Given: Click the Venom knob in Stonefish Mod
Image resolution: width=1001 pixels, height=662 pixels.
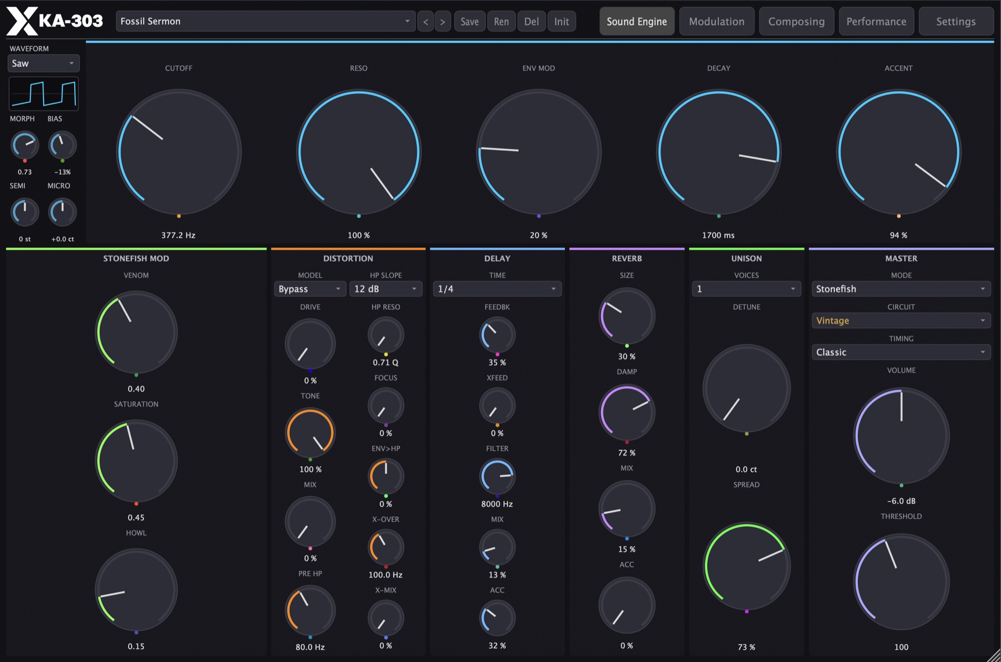Looking at the screenshot, I should click(136, 332).
